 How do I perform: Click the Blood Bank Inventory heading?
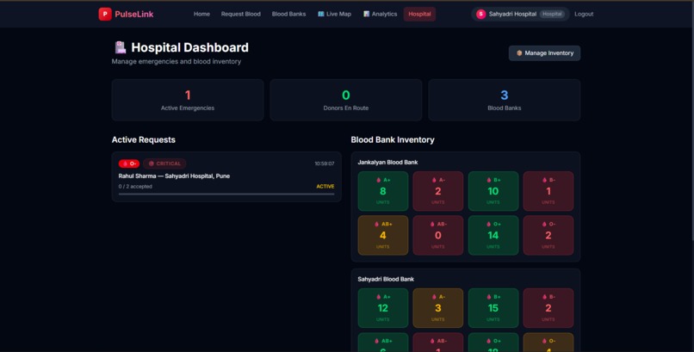[393, 139]
